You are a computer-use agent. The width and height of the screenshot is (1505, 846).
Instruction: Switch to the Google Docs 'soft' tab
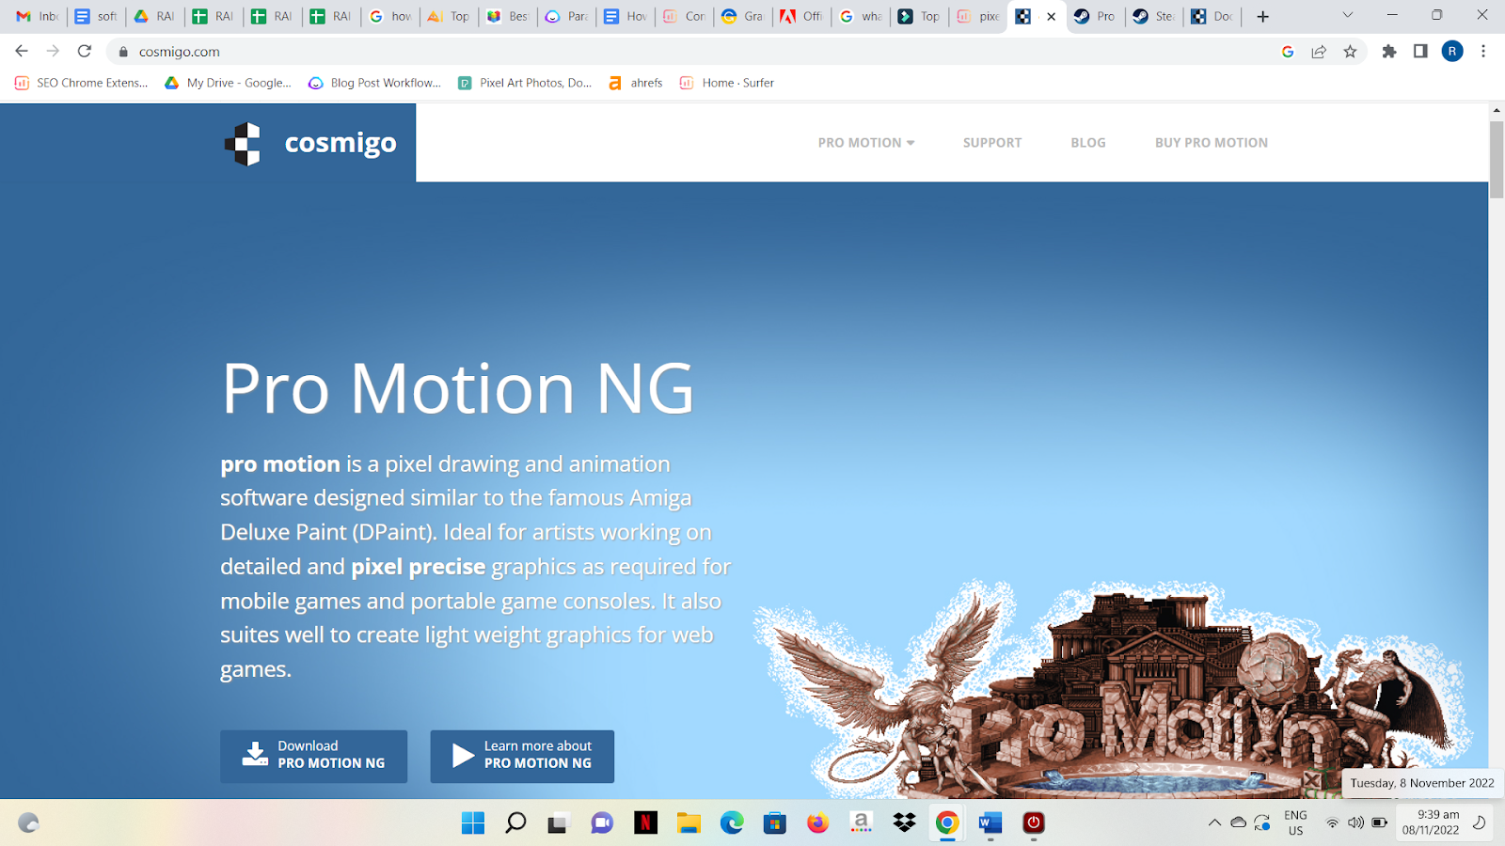(x=96, y=16)
